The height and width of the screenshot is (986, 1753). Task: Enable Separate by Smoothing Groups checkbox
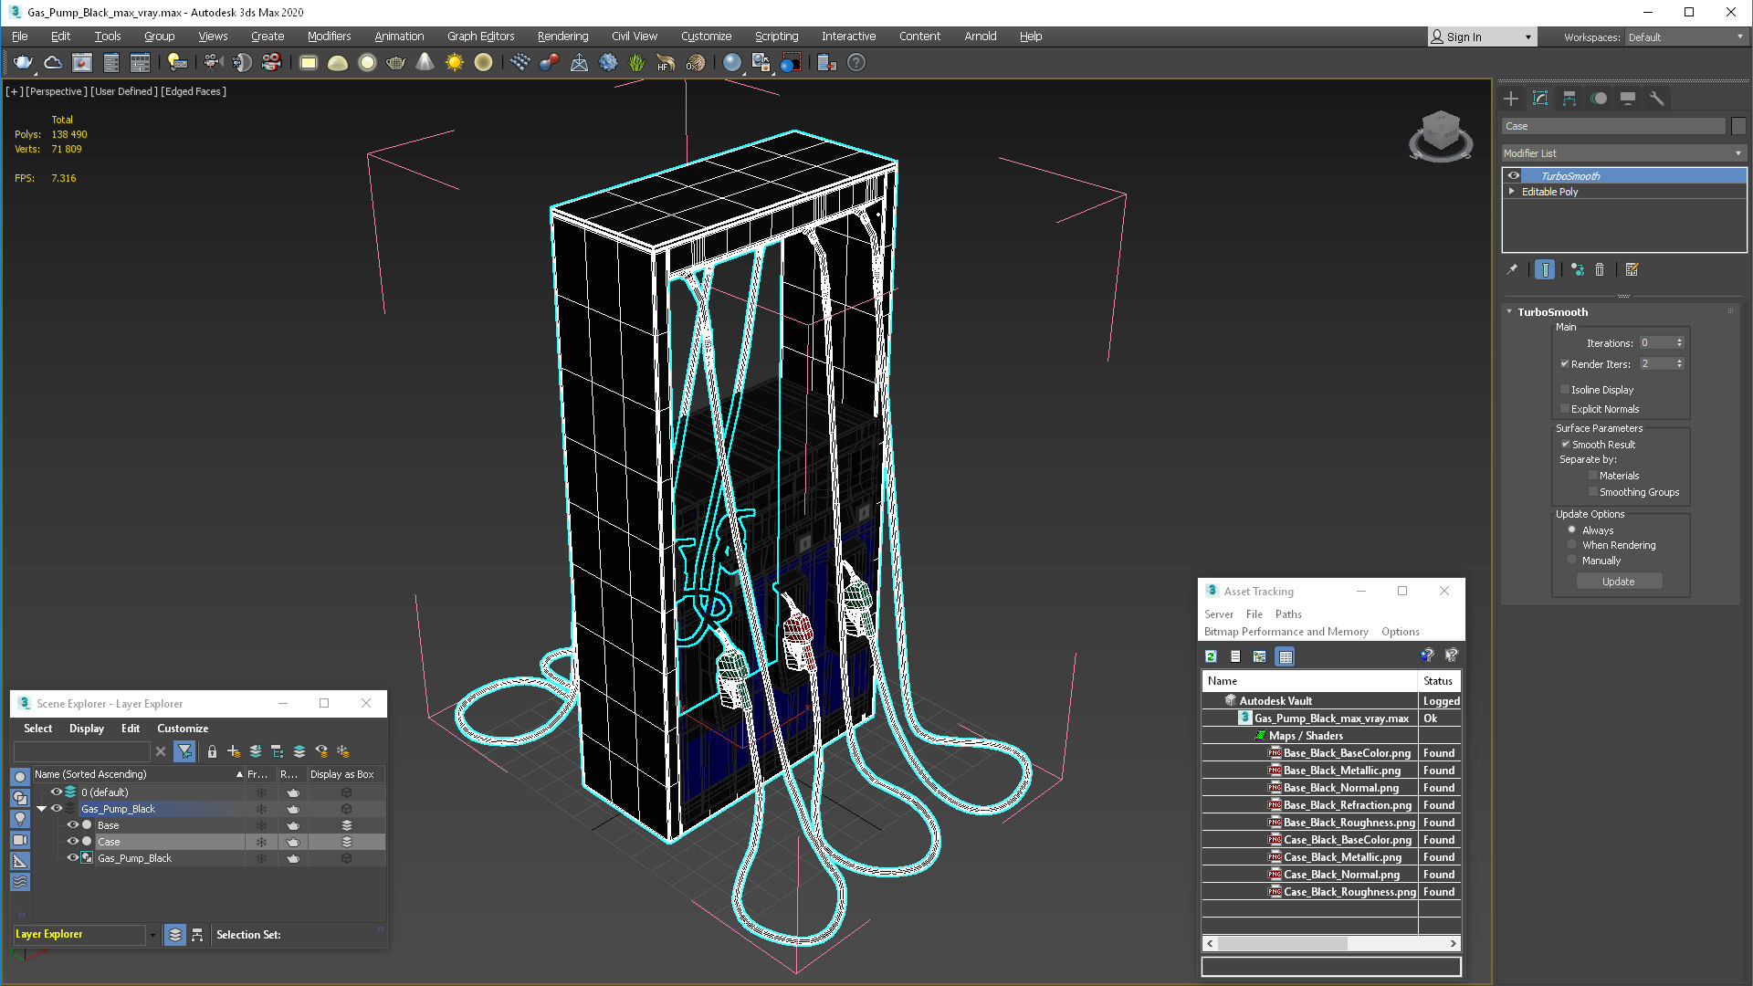[1593, 492]
